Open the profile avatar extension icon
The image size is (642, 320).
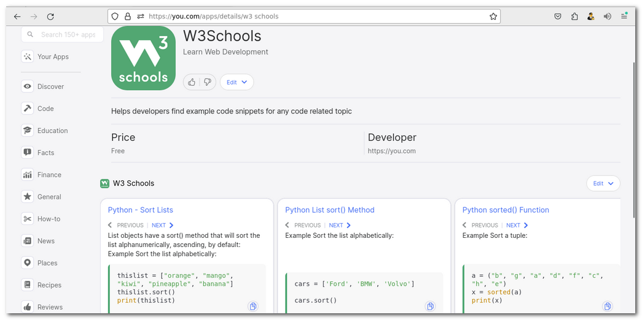pyautogui.click(x=591, y=17)
